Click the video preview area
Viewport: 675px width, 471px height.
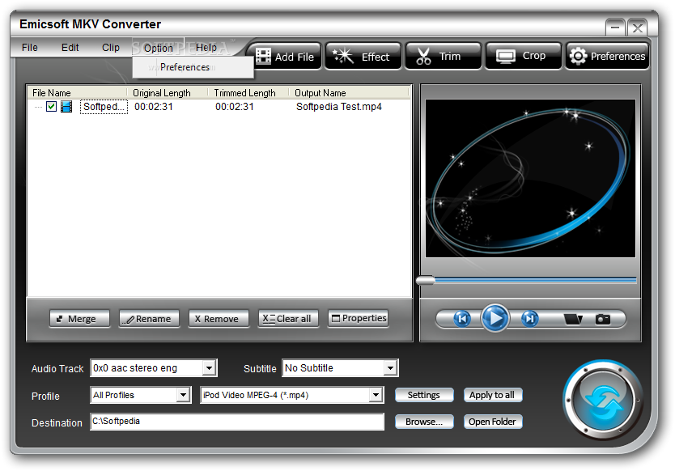530,179
